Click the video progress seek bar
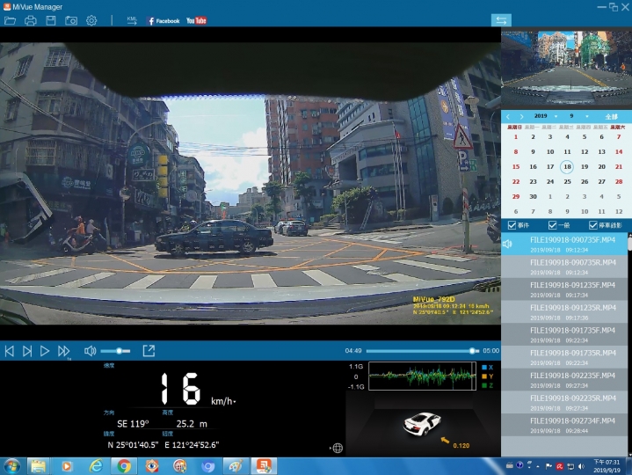 click(x=423, y=351)
